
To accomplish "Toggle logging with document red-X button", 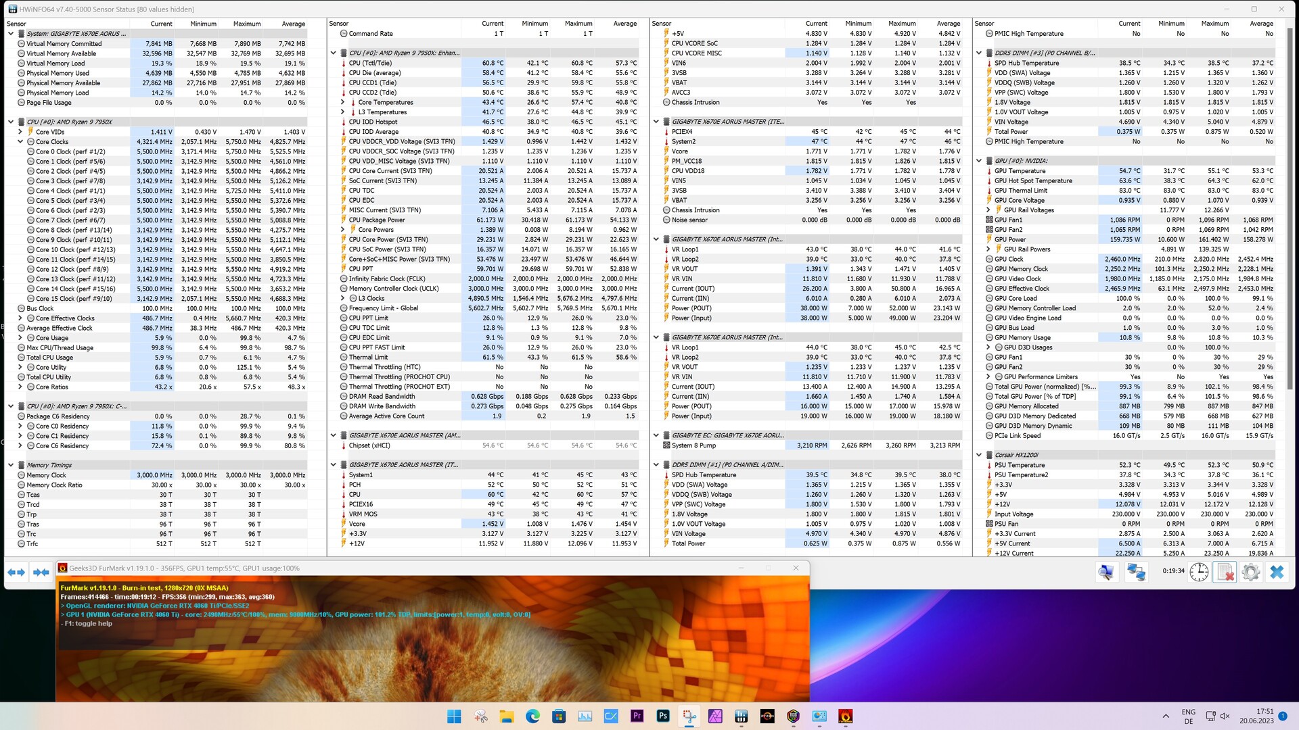I will click(1225, 573).
